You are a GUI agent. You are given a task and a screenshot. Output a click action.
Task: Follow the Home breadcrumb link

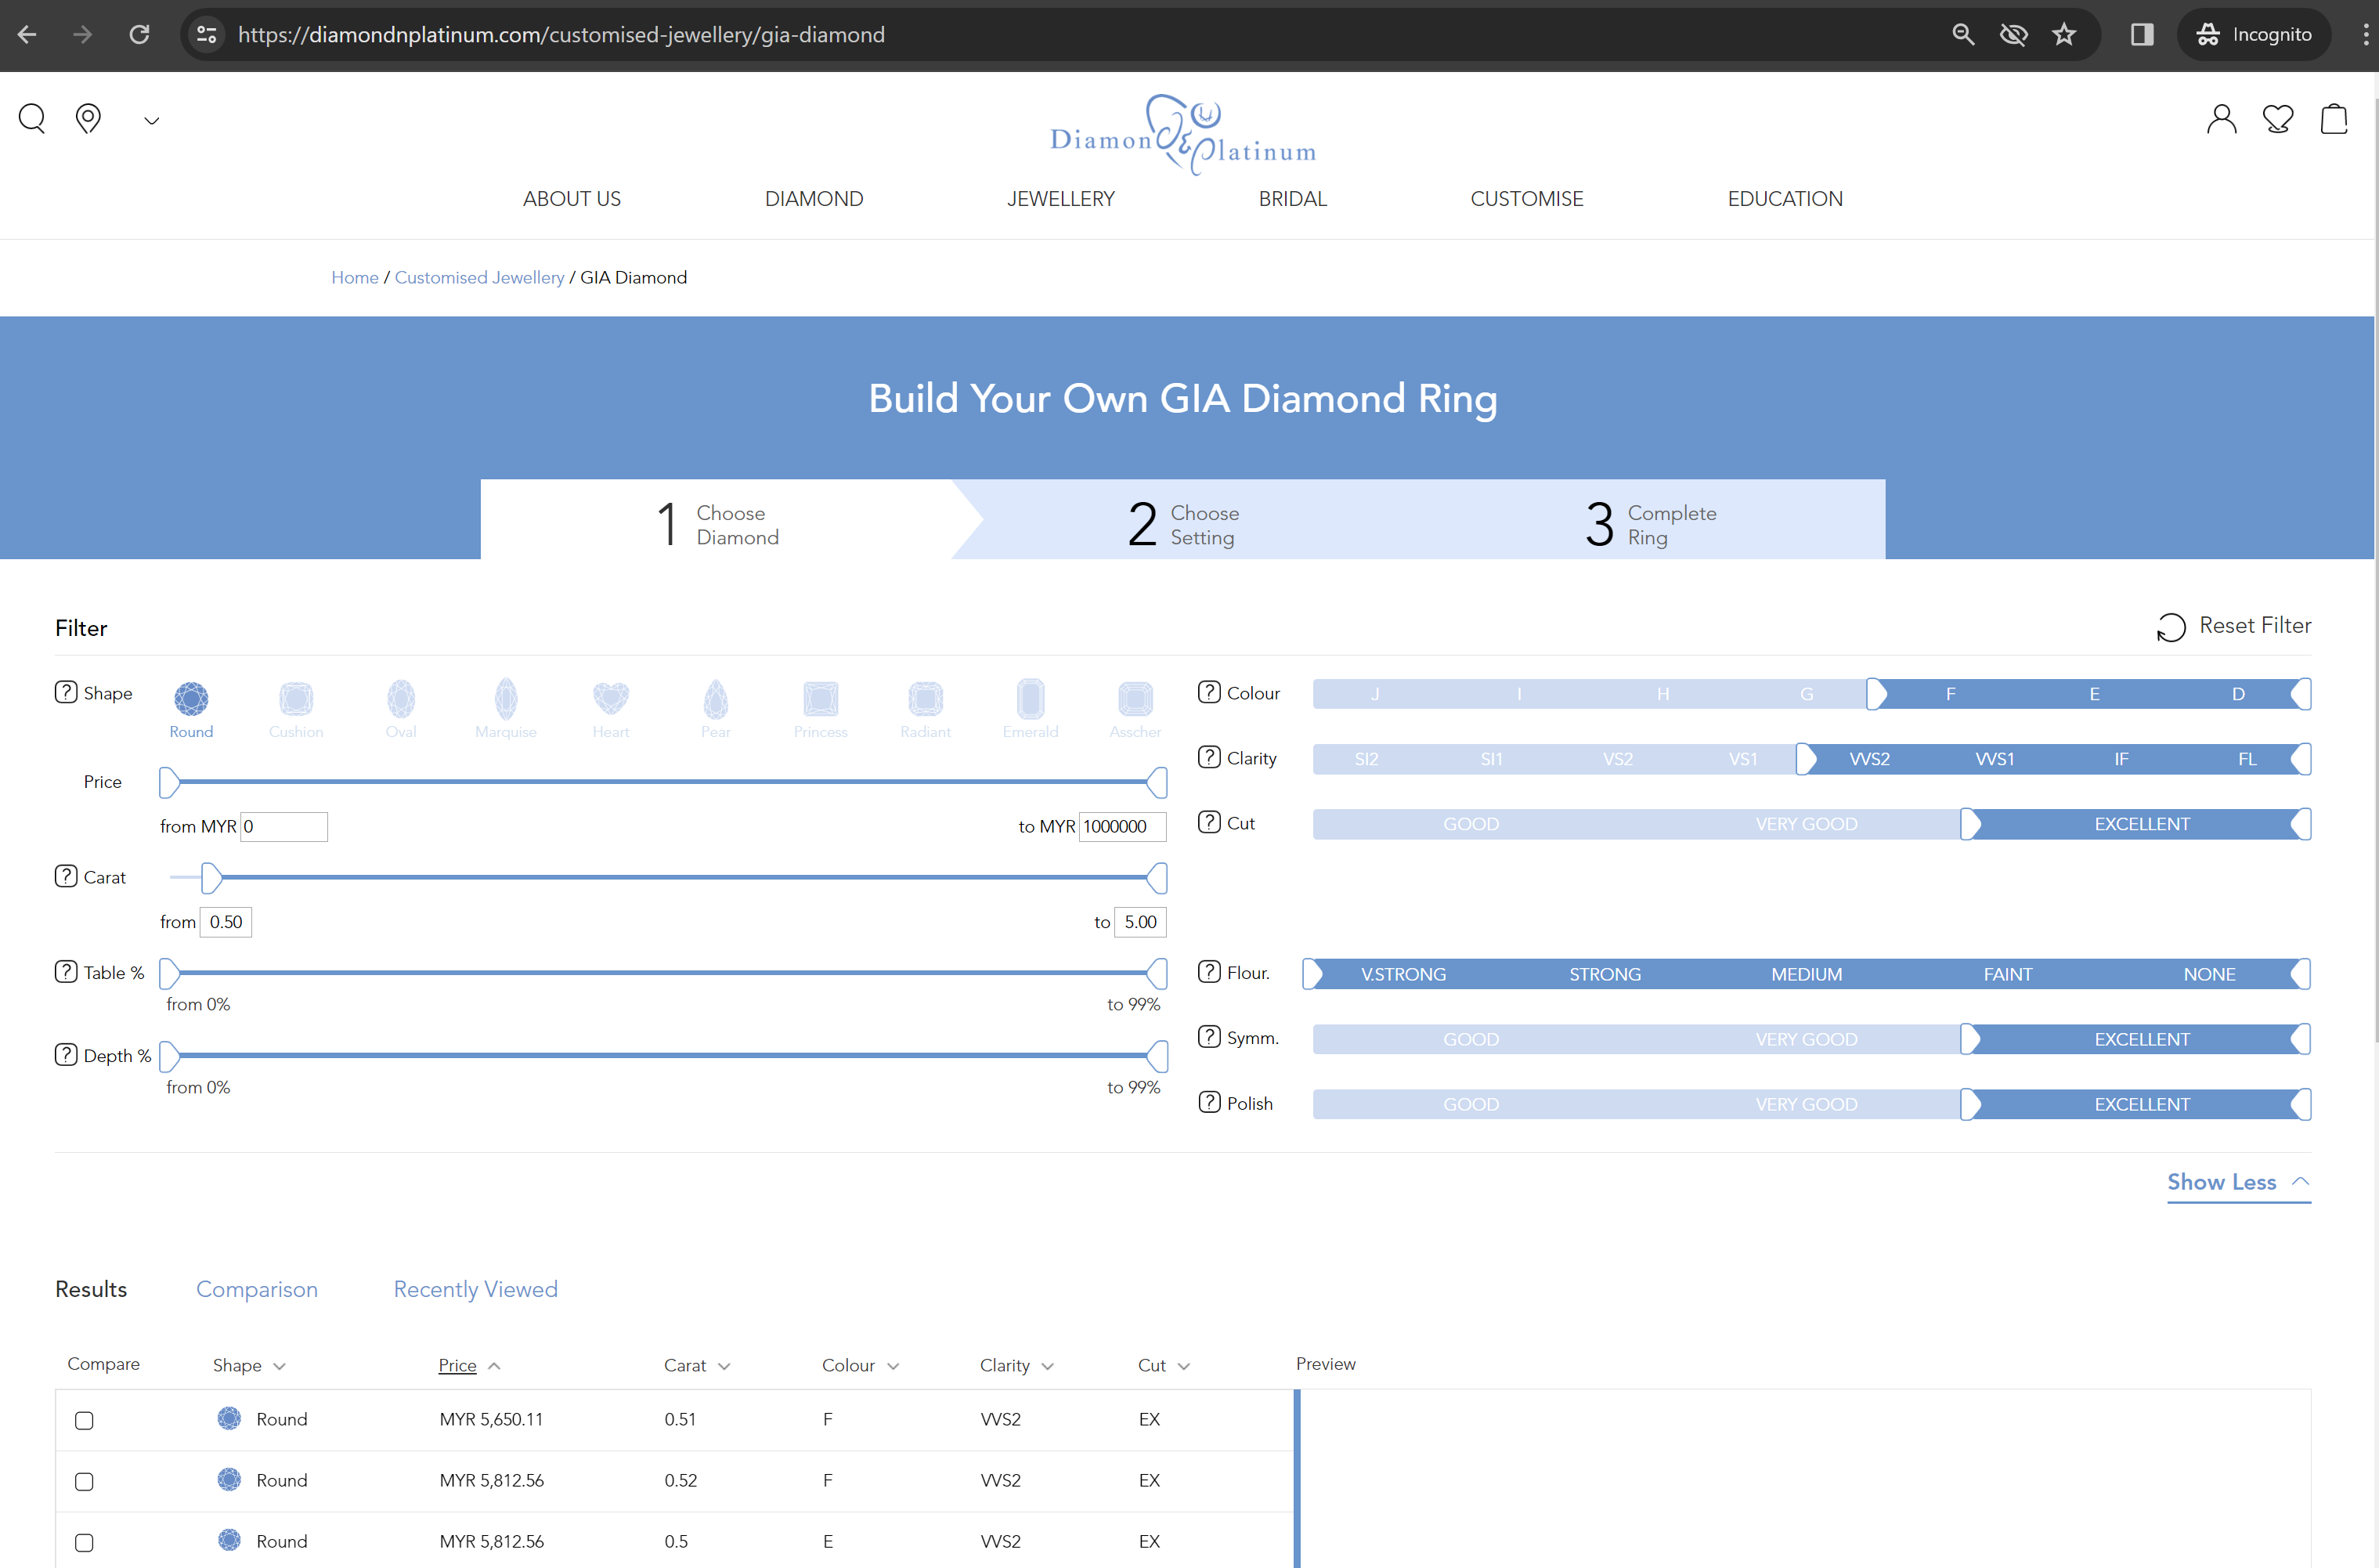(x=355, y=278)
